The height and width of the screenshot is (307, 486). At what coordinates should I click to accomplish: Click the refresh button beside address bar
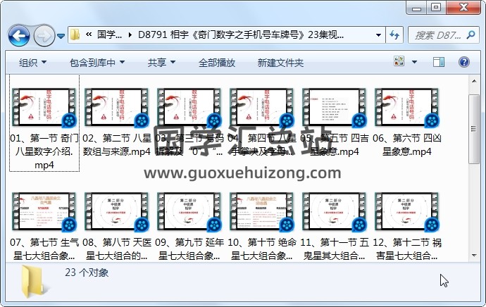coord(394,35)
